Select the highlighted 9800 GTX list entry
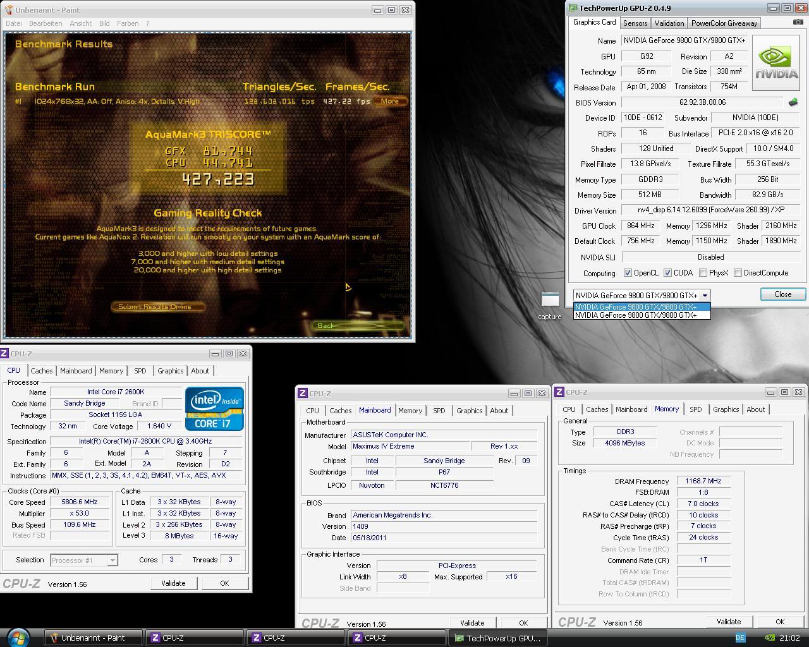809x647 pixels. pyautogui.click(x=642, y=307)
